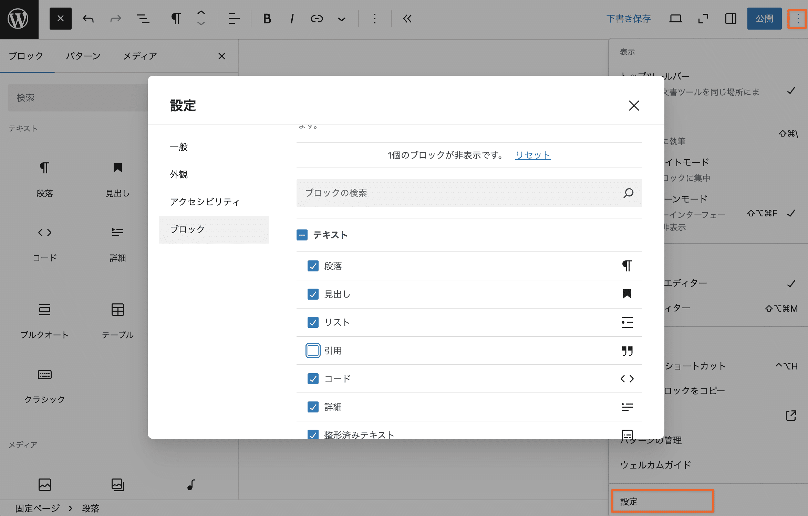
Task: Toggle the settings sidebar panel icon
Action: [x=731, y=19]
